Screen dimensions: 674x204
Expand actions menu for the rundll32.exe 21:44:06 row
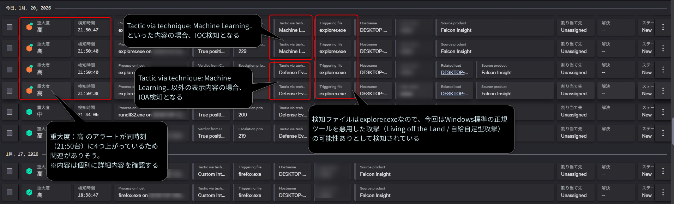tap(663, 112)
